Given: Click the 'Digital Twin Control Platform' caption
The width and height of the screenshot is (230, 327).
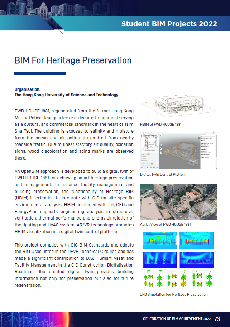Looking at the screenshot, I should pyautogui.click(x=164, y=174).
